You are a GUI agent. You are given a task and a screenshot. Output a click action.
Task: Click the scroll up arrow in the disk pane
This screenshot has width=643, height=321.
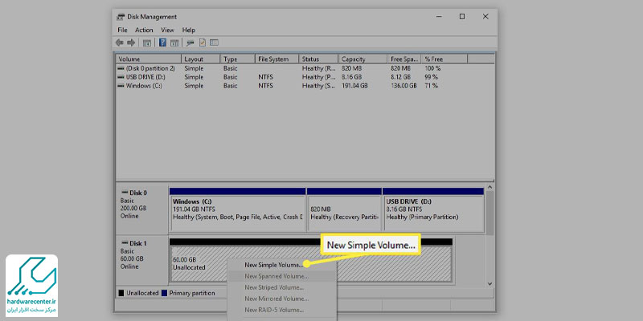[489, 187]
